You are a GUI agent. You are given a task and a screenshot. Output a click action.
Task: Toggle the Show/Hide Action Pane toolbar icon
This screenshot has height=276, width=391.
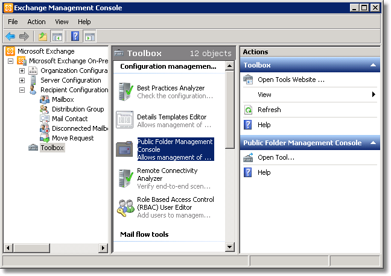pyautogui.click(x=89, y=37)
